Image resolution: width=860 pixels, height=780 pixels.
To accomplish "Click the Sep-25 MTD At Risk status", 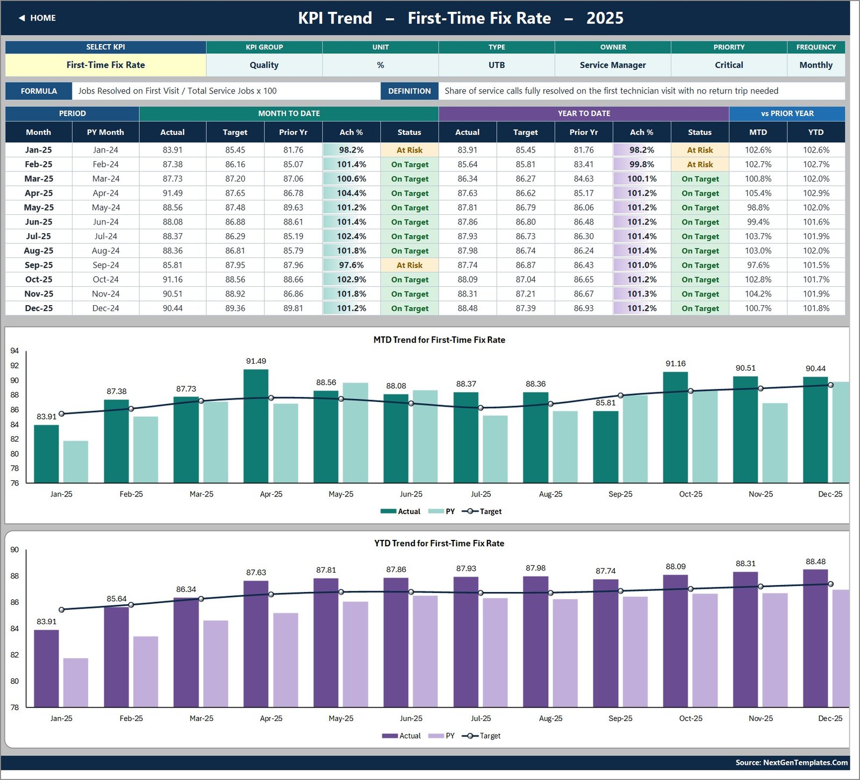I will click(410, 265).
